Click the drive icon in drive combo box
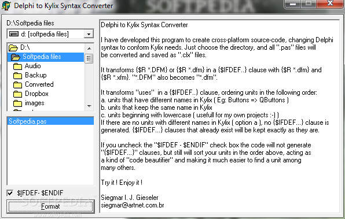The image size is (345, 219). coord(14,34)
